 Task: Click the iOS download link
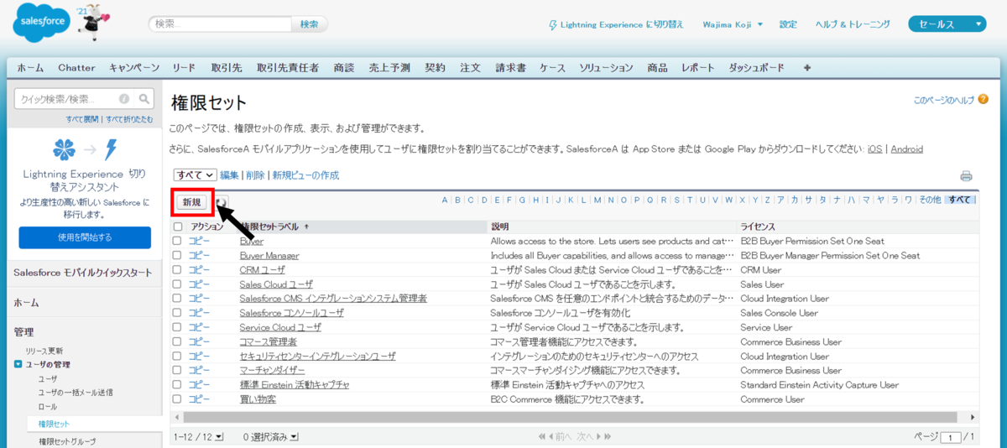click(x=874, y=148)
